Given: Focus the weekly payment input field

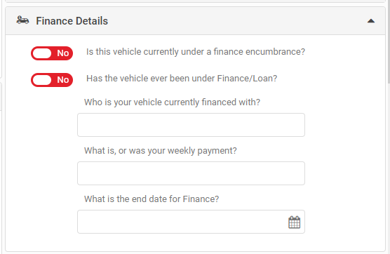Looking at the screenshot, I should 191,173.
